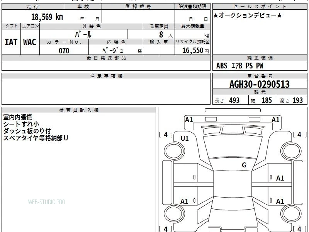
Task: Click the 輸入車 header cell
Action: pos(159,42)
